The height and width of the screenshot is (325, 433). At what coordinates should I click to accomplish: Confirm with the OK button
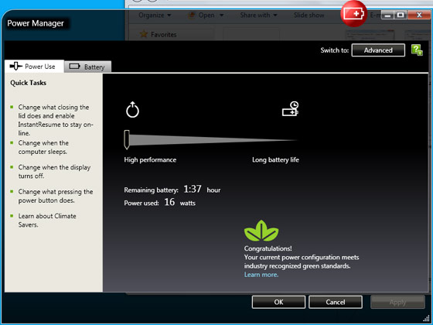pos(278,302)
